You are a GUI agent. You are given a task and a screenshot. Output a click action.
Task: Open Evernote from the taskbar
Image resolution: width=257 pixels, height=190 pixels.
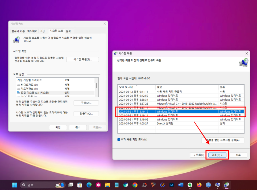pos(190,185)
